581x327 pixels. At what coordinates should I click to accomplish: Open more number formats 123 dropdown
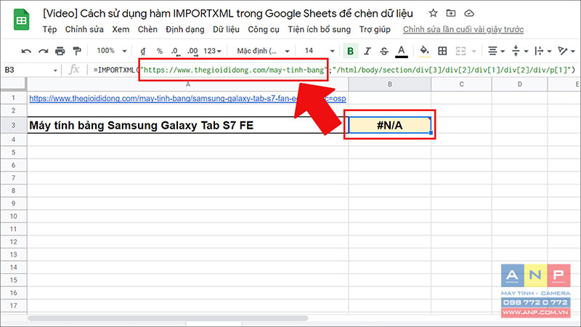(x=212, y=51)
